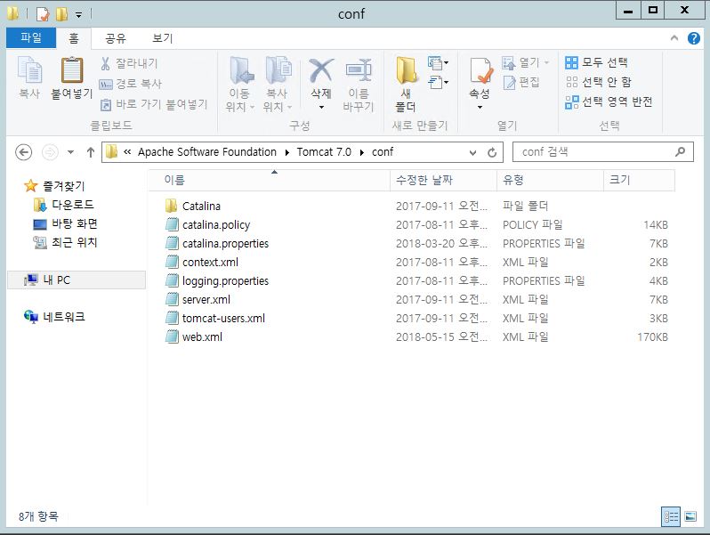Open the 파일 (File) tab
This screenshot has height=535, width=710.
(x=31, y=37)
